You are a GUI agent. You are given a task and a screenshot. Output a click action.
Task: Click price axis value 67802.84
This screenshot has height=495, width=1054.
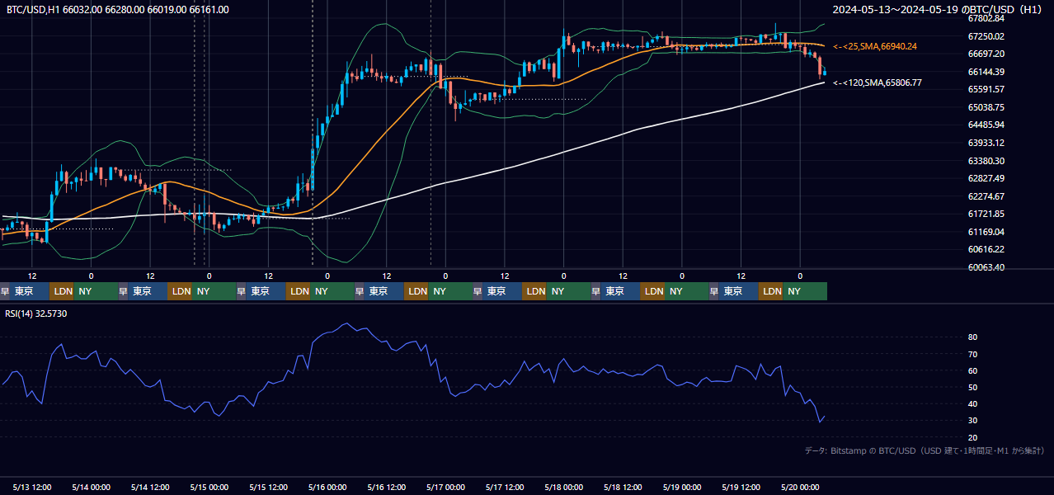point(986,18)
